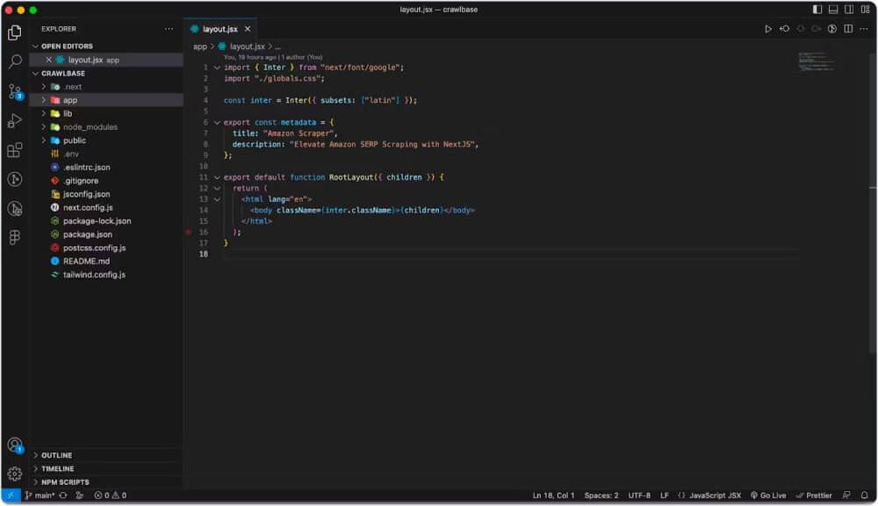The width and height of the screenshot is (878, 506).
Task: Open Source Control with pending changes
Action: point(13,92)
